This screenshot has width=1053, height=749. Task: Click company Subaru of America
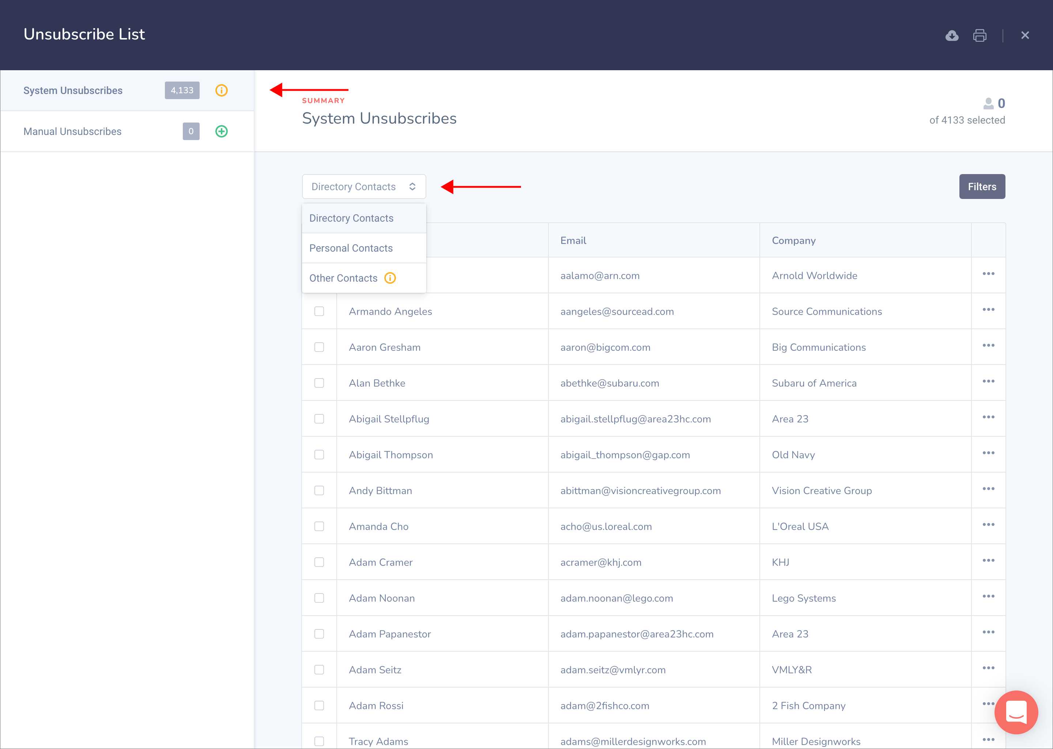click(x=814, y=383)
